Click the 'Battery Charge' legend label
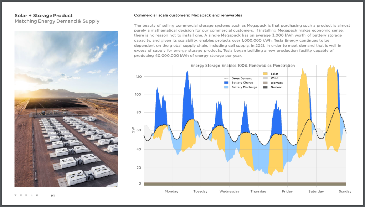 (242, 83)
